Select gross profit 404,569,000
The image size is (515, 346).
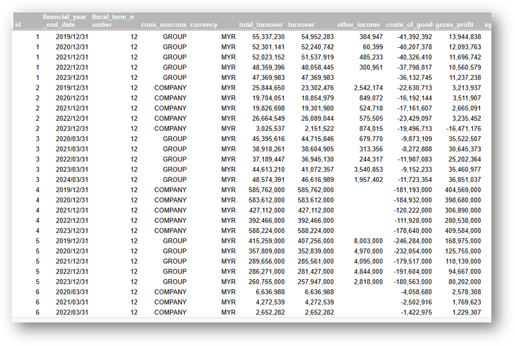coord(463,190)
